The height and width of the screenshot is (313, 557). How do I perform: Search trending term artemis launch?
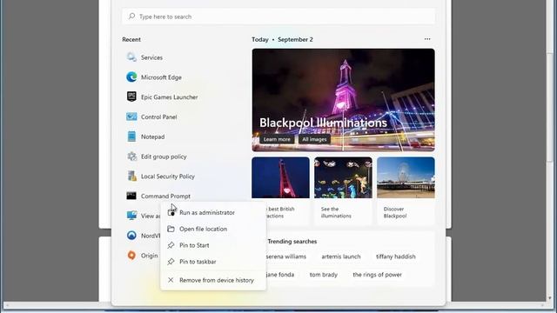click(341, 256)
